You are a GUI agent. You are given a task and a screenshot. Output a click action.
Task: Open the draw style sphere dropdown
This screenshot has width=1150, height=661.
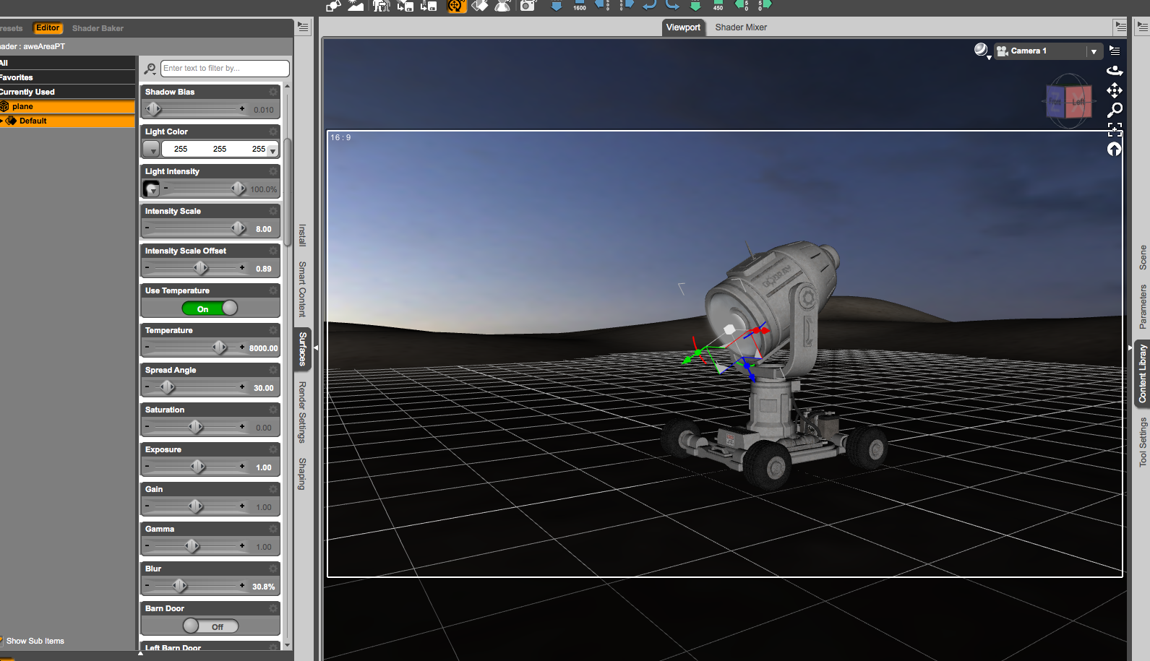click(982, 51)
